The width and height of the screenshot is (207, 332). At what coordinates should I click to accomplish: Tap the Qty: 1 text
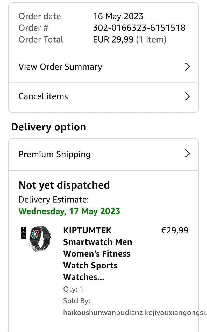(73, 289)
